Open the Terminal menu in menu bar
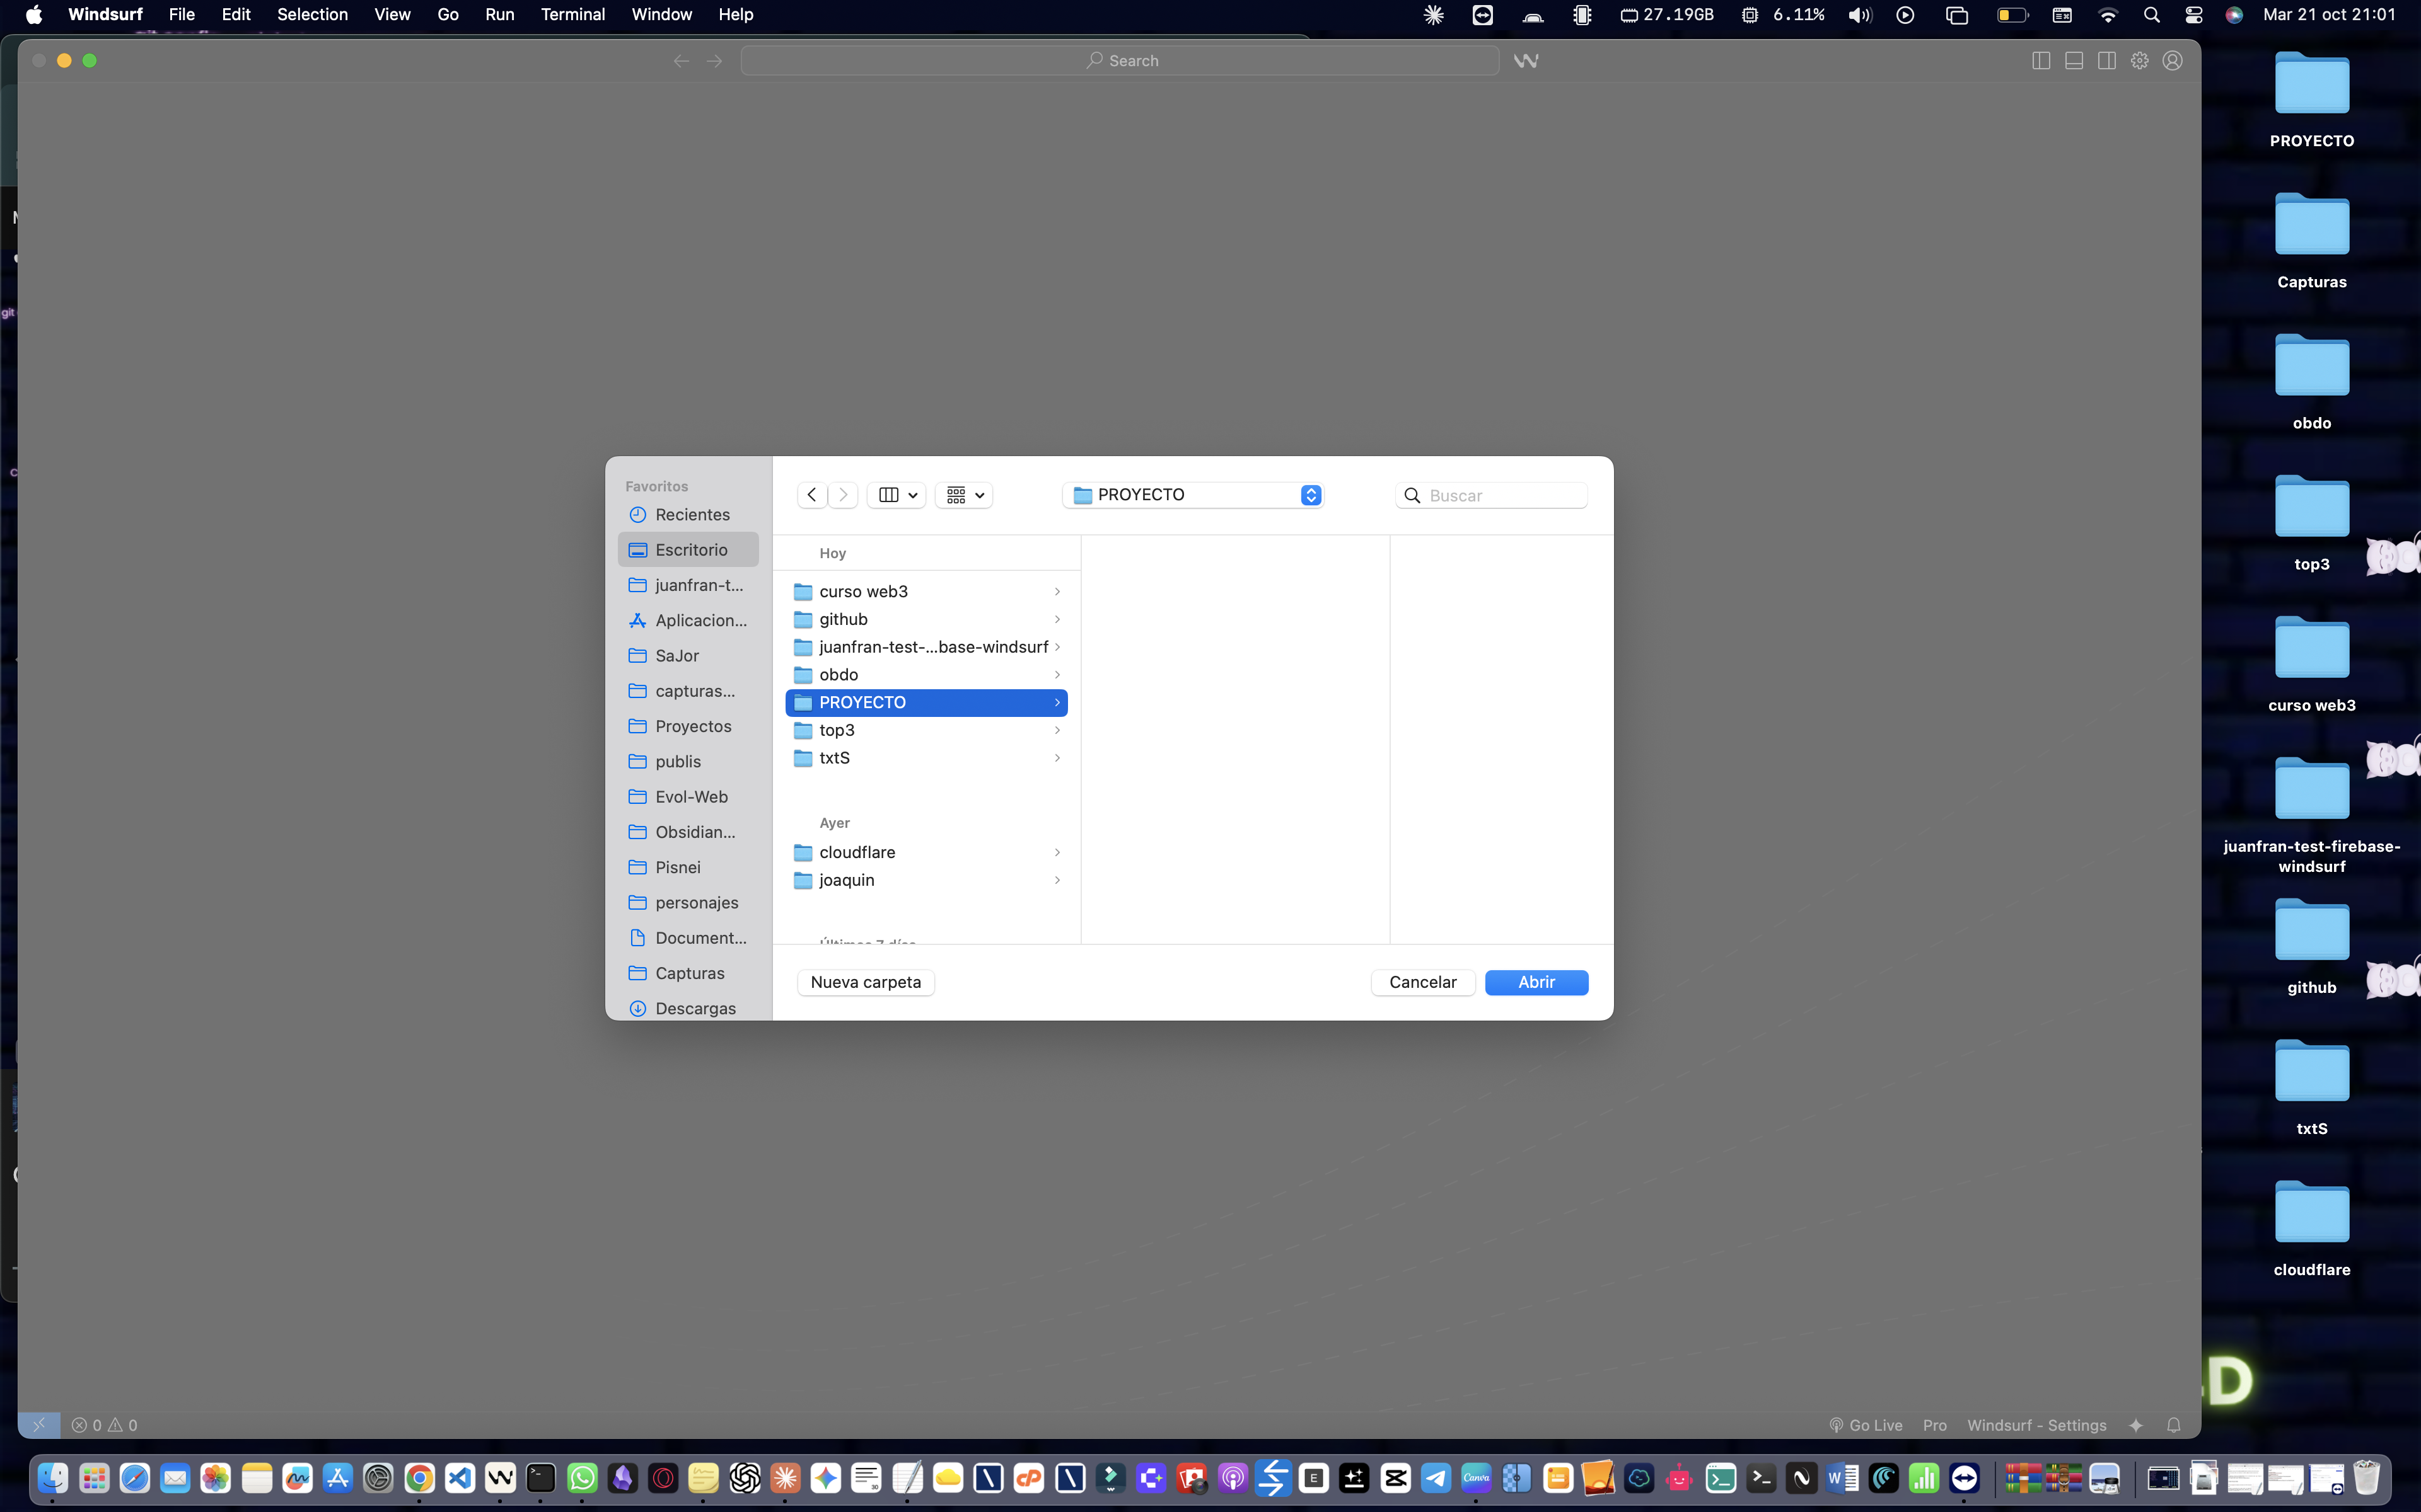The width and height of the screenshot is (2421, 1512). 572,14
